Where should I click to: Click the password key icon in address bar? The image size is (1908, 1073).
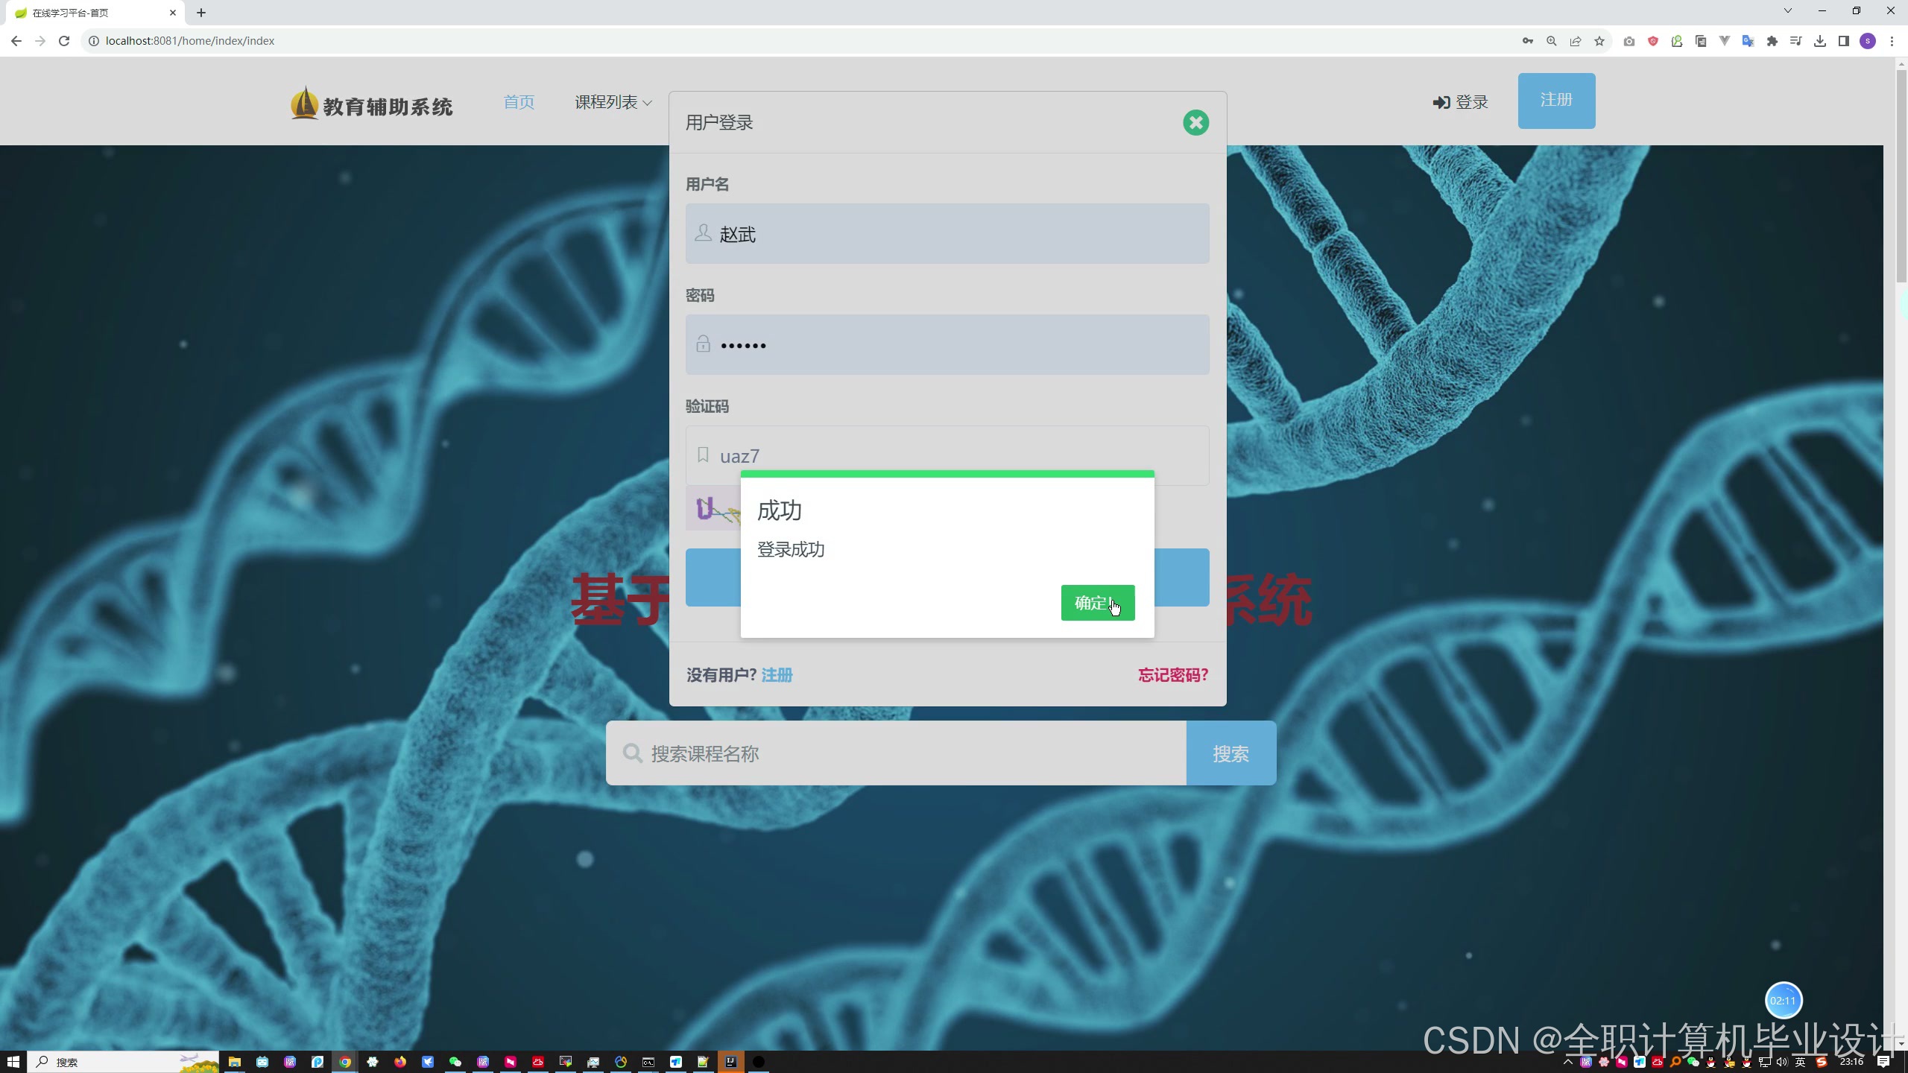click(x=1527, y=41)
